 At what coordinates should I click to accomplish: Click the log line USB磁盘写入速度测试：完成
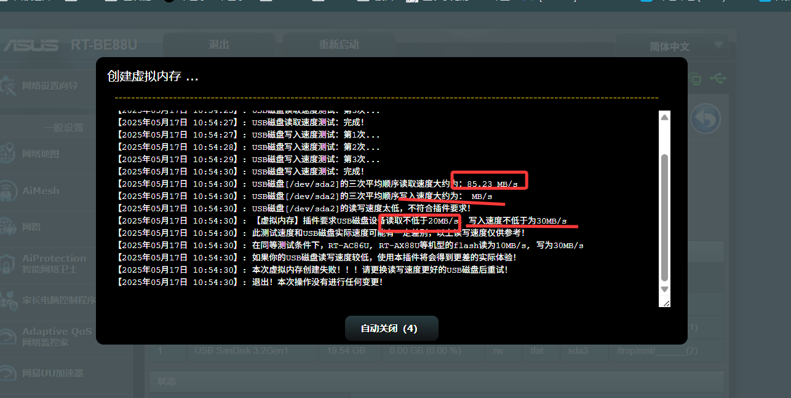(240, 171)
